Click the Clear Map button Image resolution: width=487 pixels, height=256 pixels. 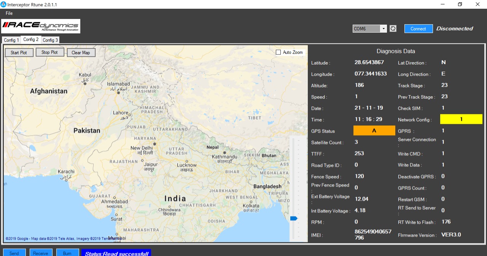point(81,52)
